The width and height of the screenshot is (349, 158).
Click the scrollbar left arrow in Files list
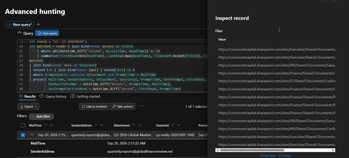pyautogui.click(x=217, y=150)
